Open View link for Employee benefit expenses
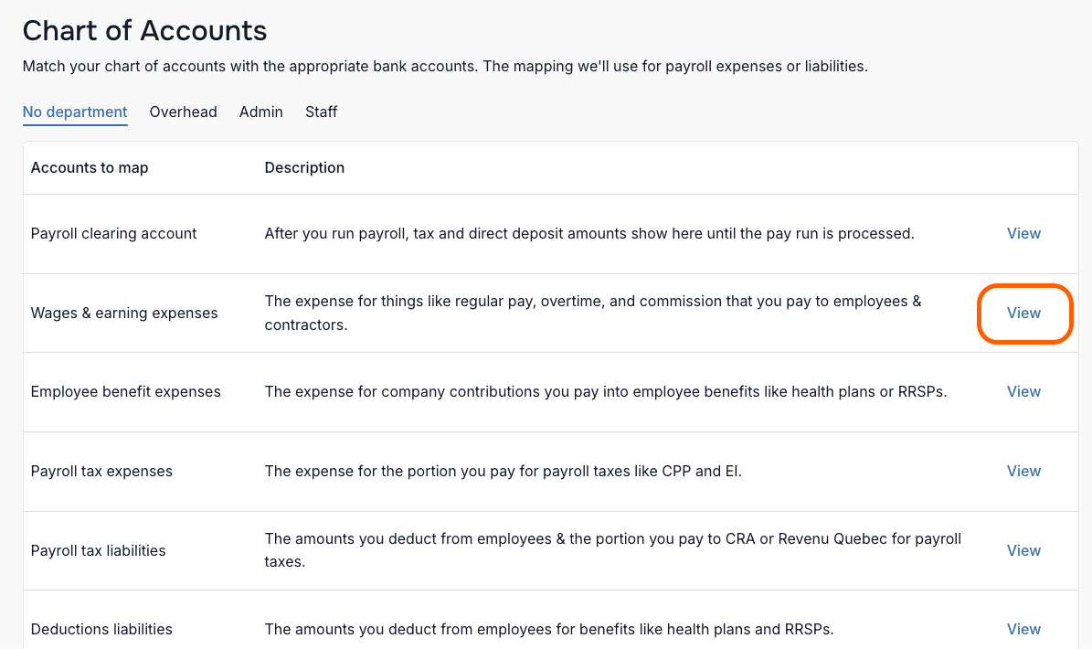The image size is (1092, 649). click(1023, 391)
